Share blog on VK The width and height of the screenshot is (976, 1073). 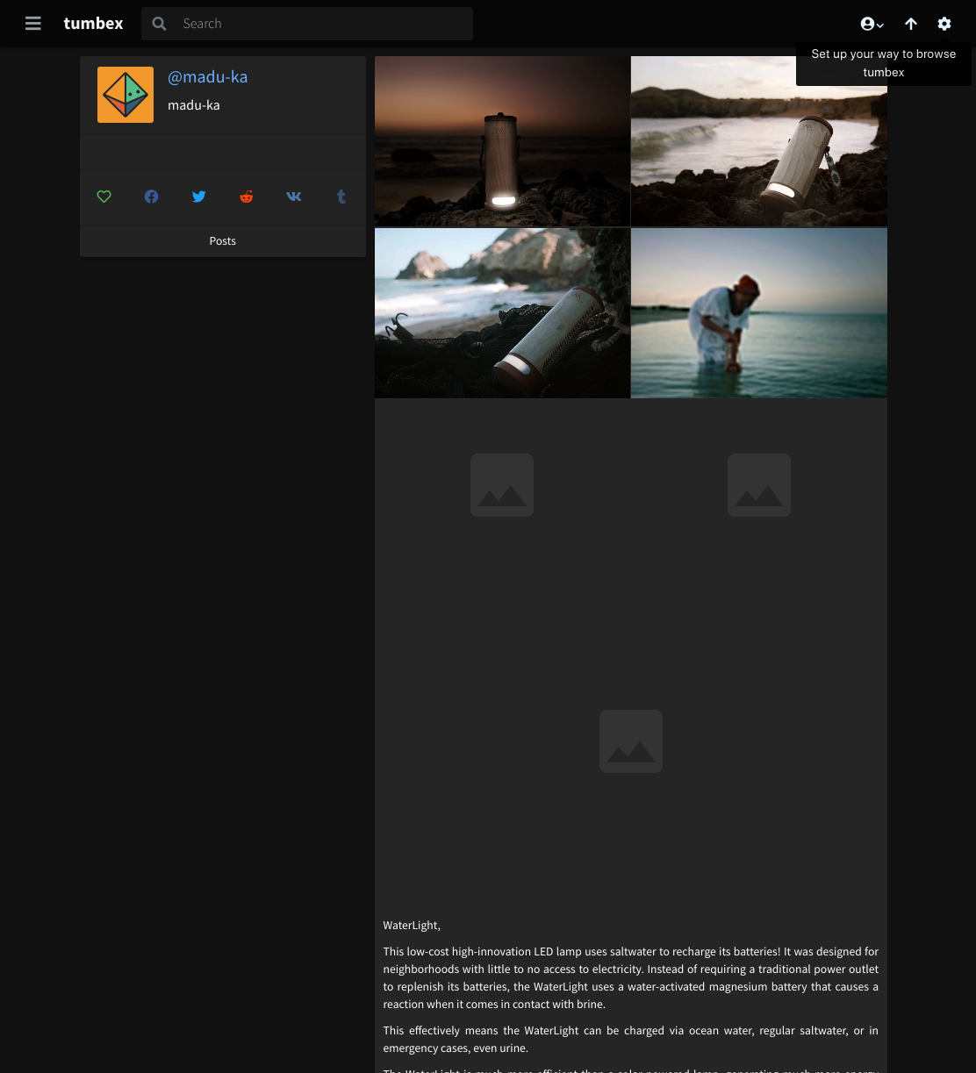click(x=294, y=197)
